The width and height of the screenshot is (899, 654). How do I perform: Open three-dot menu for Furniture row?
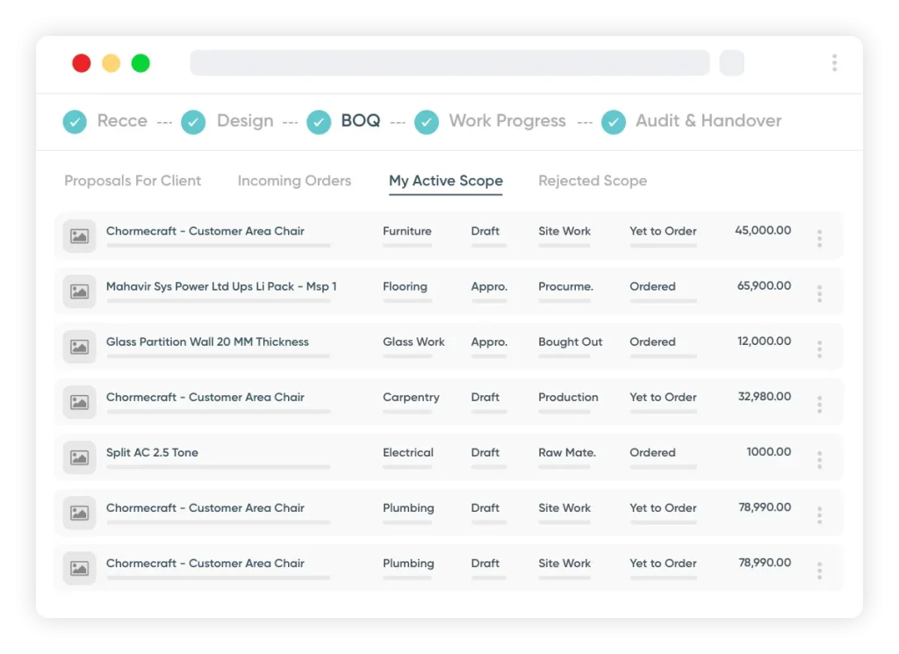click(x=819, y=238)
